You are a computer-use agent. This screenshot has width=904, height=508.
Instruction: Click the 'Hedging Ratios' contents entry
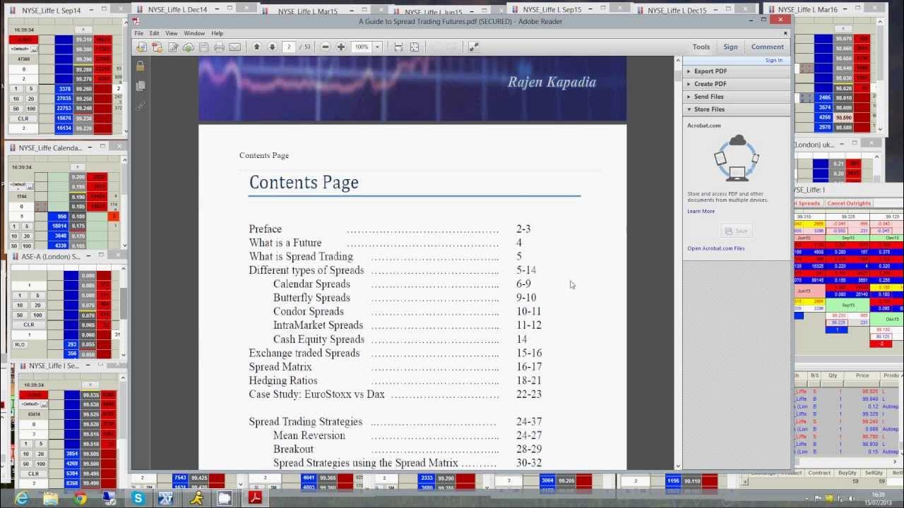(x=283, y=380)
